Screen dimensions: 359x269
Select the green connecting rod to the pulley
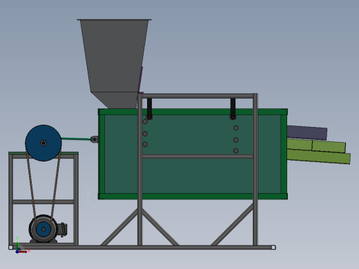click(76, 139)
